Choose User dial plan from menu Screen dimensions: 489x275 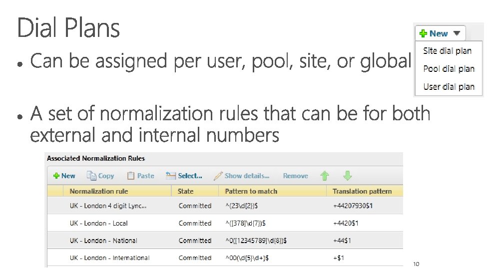point(449,87)
